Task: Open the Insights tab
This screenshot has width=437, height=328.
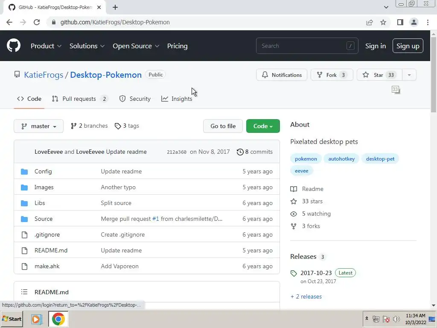Action: [x=177, y=99]
